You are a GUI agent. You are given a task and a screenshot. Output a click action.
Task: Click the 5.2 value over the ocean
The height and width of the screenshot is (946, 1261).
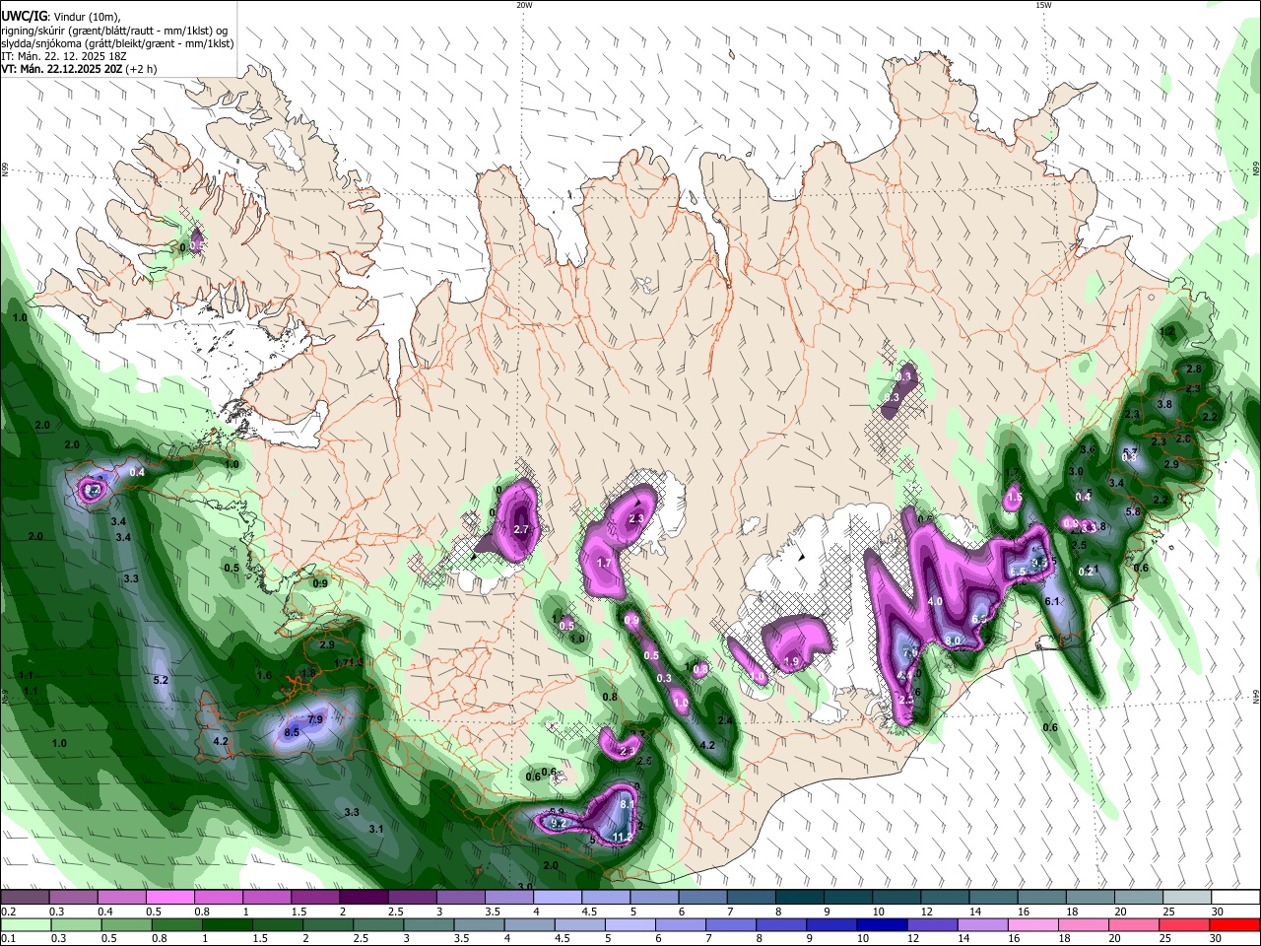pyautogui.click(x=161, y=681)
